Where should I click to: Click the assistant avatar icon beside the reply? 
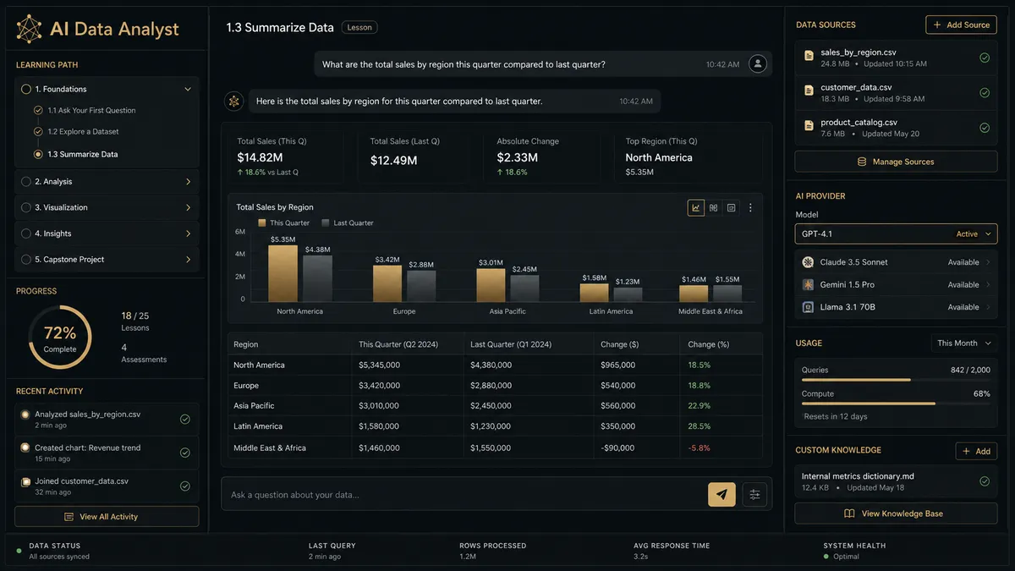[x=234, y=101]
